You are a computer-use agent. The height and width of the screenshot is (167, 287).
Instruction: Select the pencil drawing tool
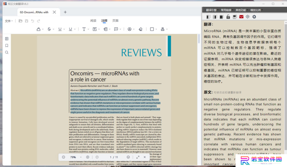point(129,29)
